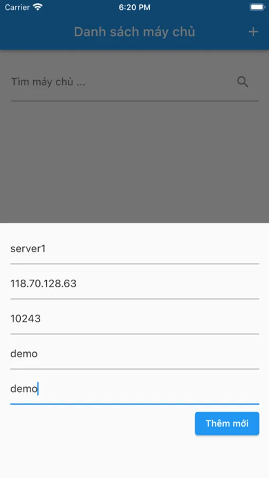The width and height of the screenshot is (269, 478).
Task: Tap the 6:20 PM clock
Action: (x=134, y=7)
